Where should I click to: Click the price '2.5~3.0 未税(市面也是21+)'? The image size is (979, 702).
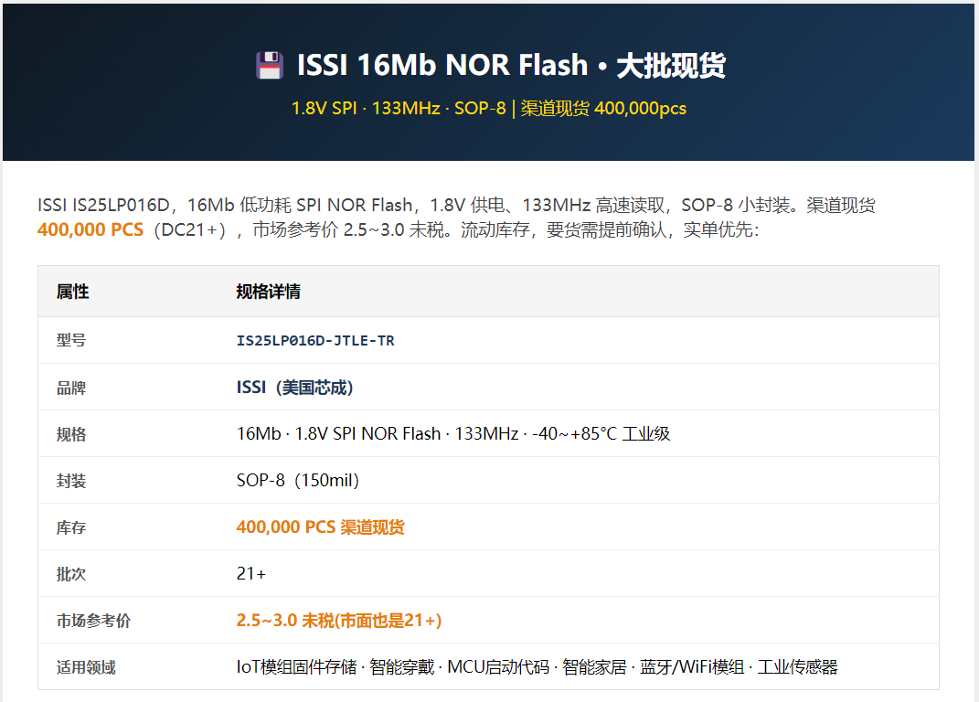coord(339,621)
